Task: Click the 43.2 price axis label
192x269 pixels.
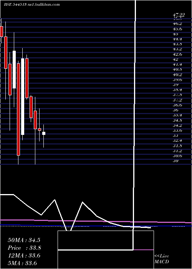Action: click(x=177, y=49)
